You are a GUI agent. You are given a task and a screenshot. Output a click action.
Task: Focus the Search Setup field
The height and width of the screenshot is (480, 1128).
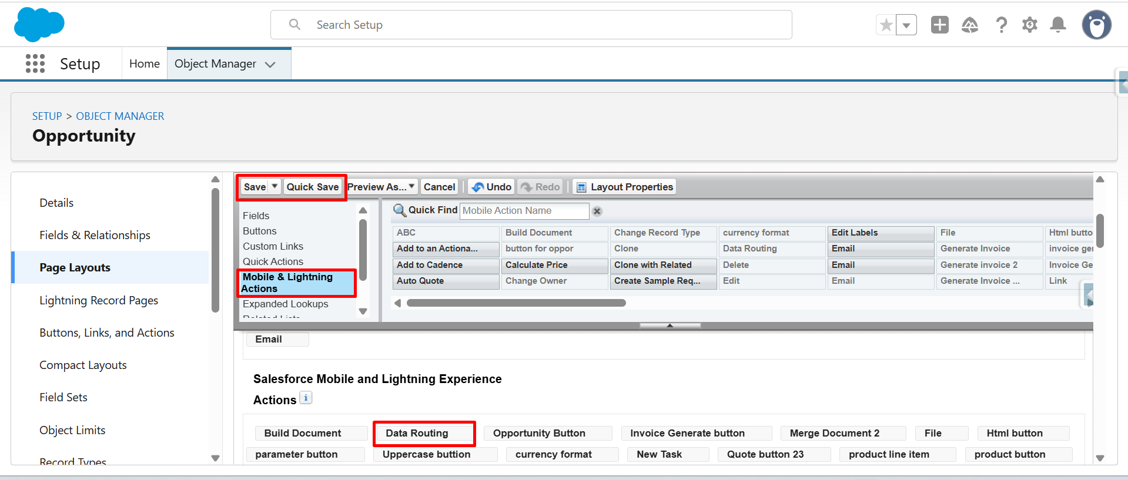coord(531,25)
